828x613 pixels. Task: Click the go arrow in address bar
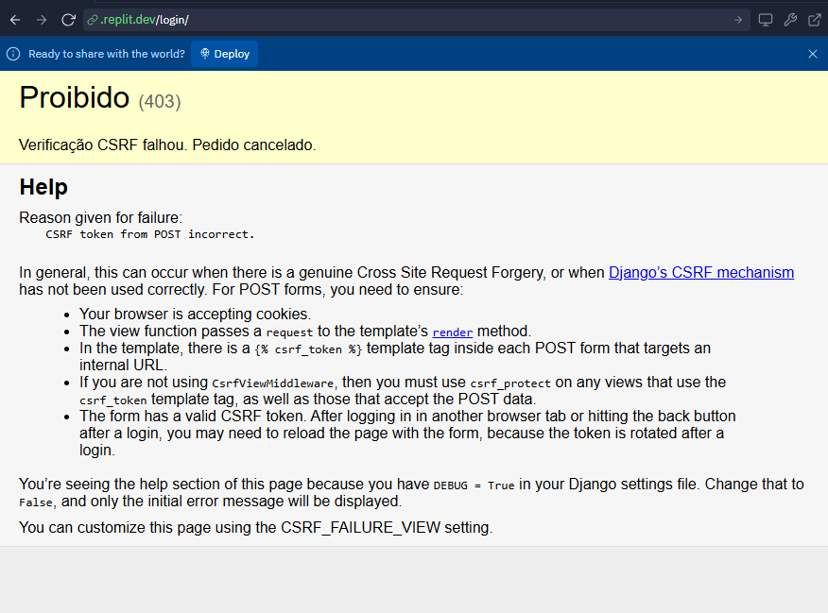coord(737,20)
